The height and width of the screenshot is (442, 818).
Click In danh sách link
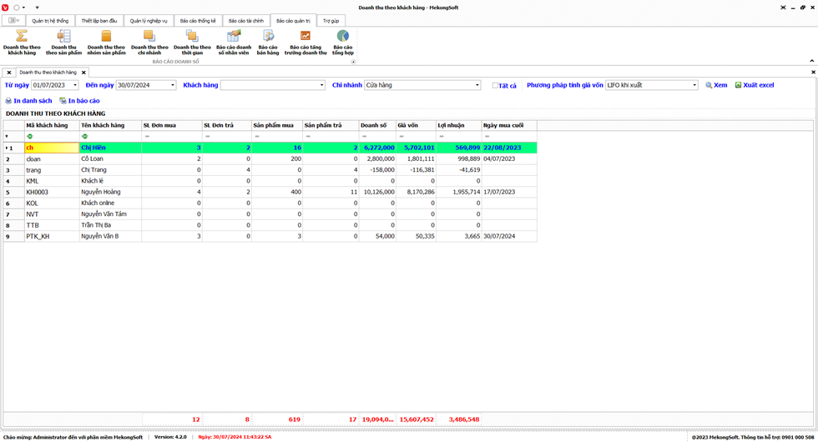click(x=29, y=101)
